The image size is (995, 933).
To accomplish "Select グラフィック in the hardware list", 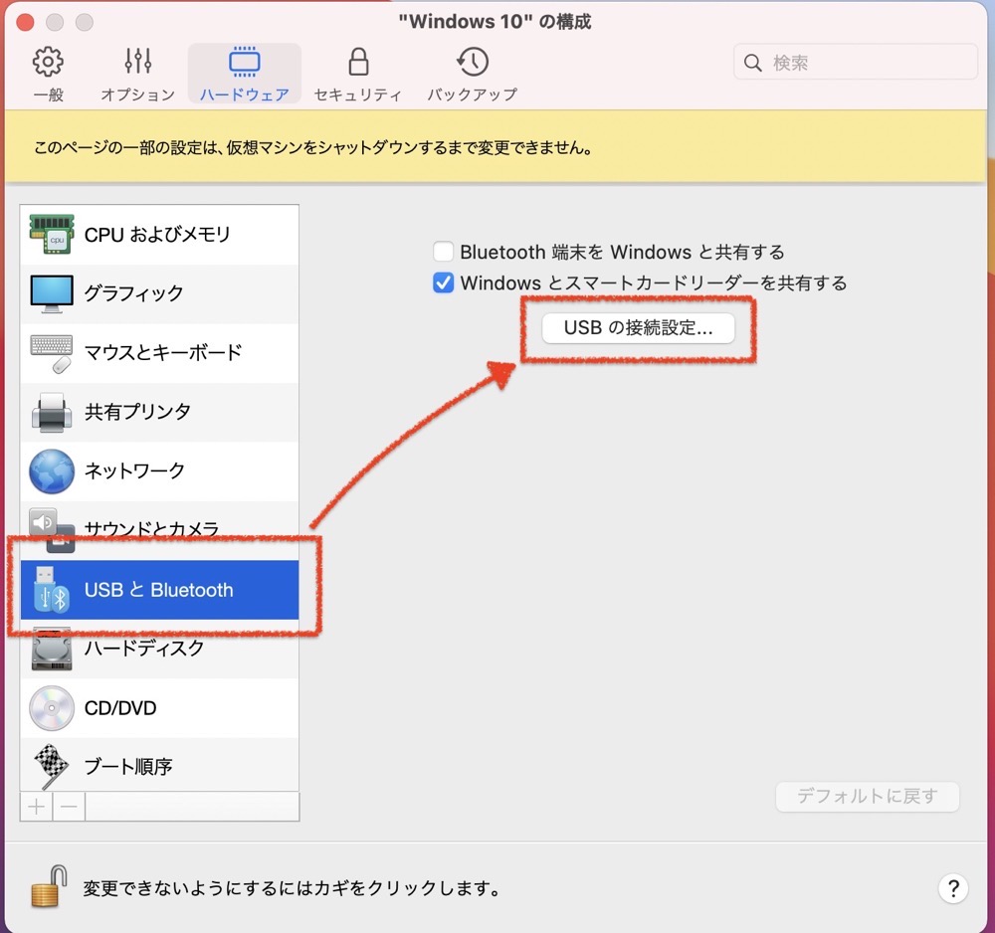I will tap(159, 293).
